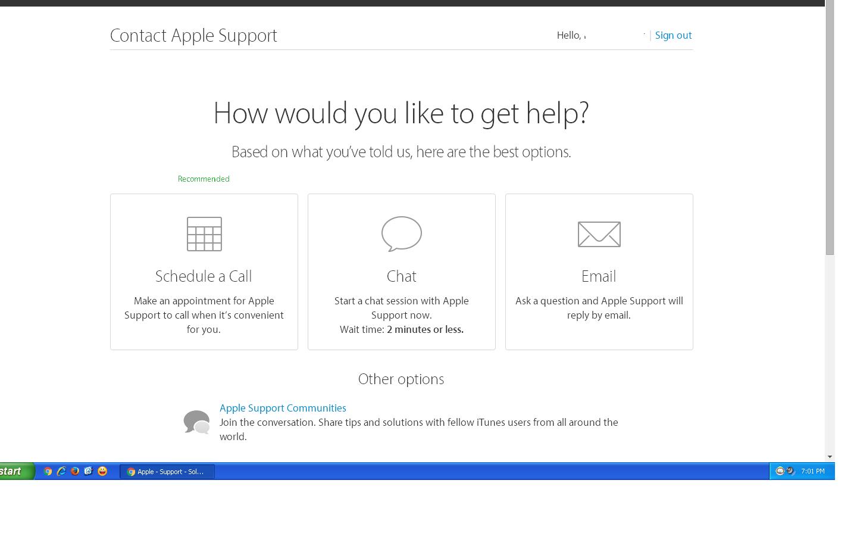Open the quick launch icon left of the smiley
The image size is (857, 536).
click(x=89, y=471)
